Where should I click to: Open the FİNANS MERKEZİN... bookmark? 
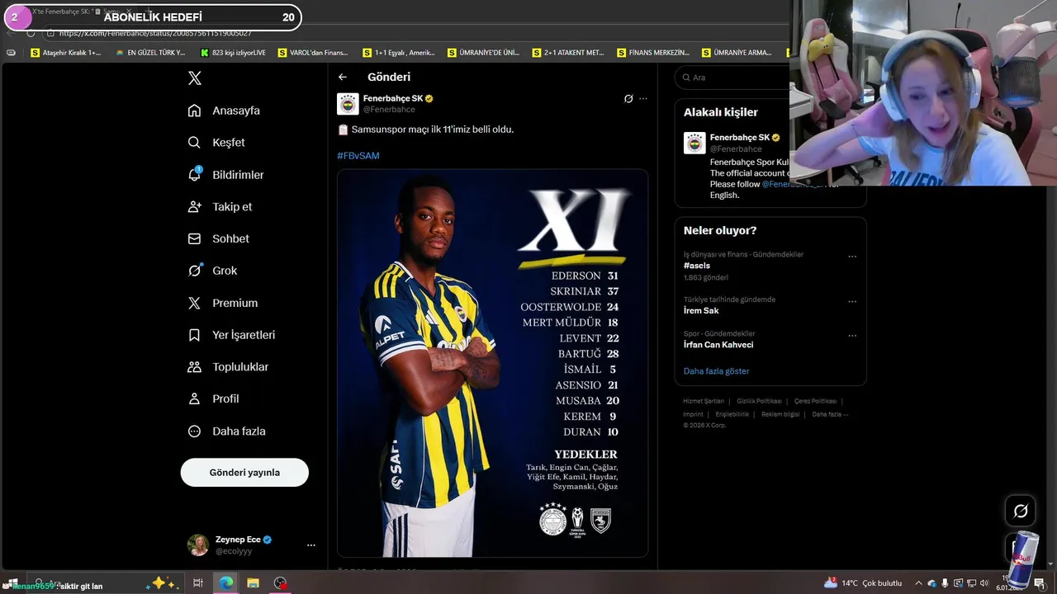pos(653,53)
